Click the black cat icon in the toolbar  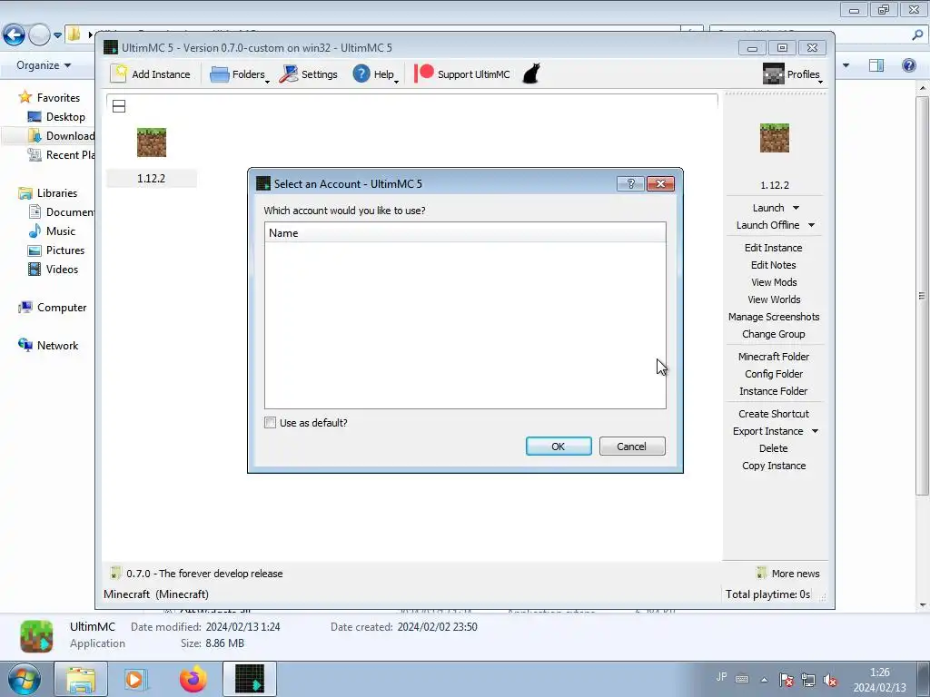531,74
